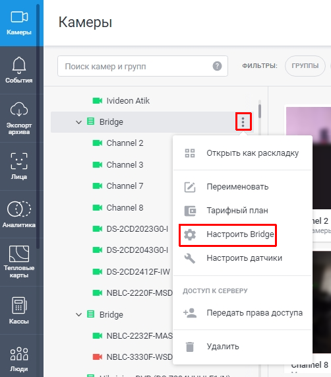
Task: Click the server icon of the second Bridge
Action: click(x=90, y=314)
